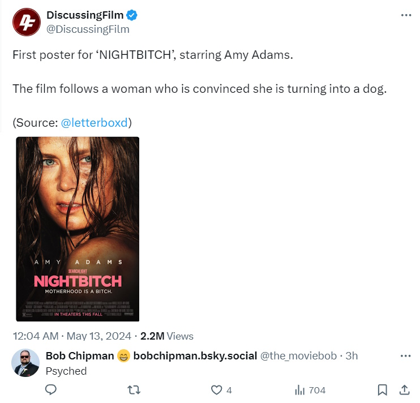420x403 pixels.
Task: Click the 2.2M Views count
Action: pos(166,336)
